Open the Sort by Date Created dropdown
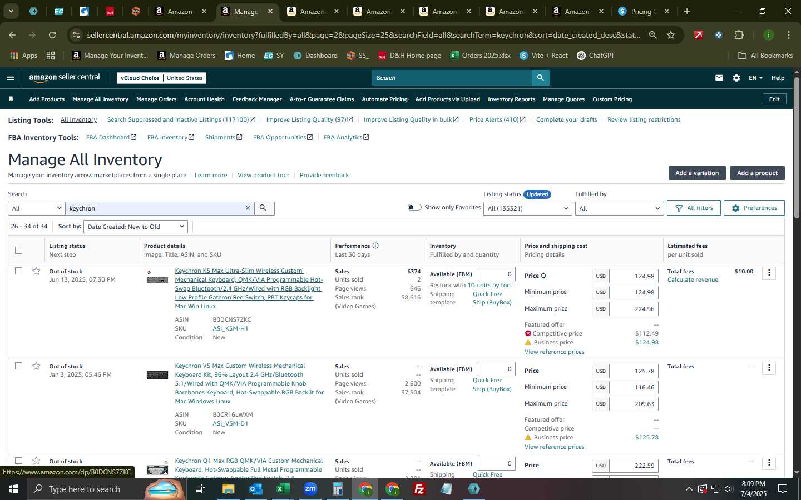 pyautogui.click(x=136, y=227)
